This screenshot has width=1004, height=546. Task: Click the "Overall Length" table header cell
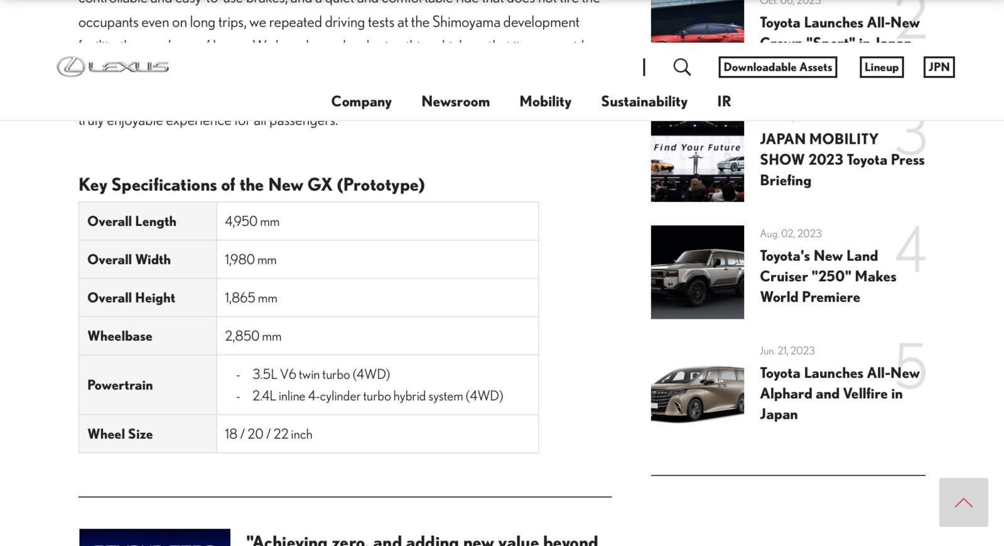(148, 221)
